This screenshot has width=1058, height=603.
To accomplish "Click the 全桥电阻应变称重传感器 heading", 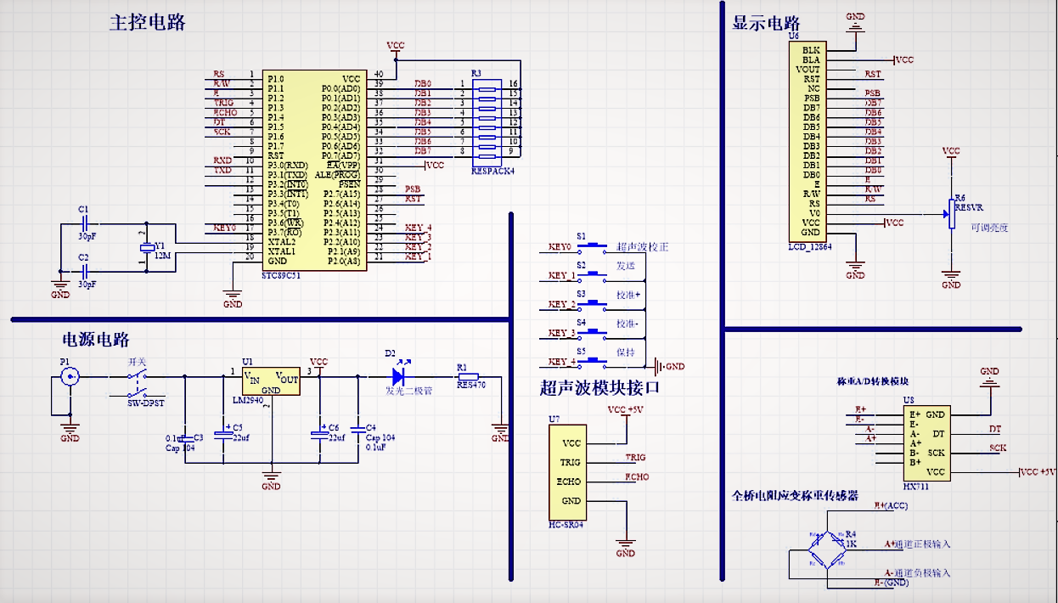I will tap(795, 495).
